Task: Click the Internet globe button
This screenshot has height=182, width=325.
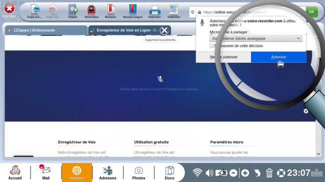Action: pyautogui.click(x=76, y=173)
